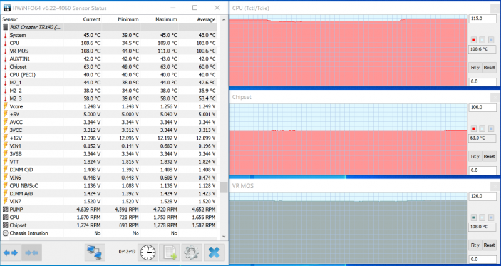
Task: Click the lightning icon beside CPU NB/SoC
Action: 5,185
